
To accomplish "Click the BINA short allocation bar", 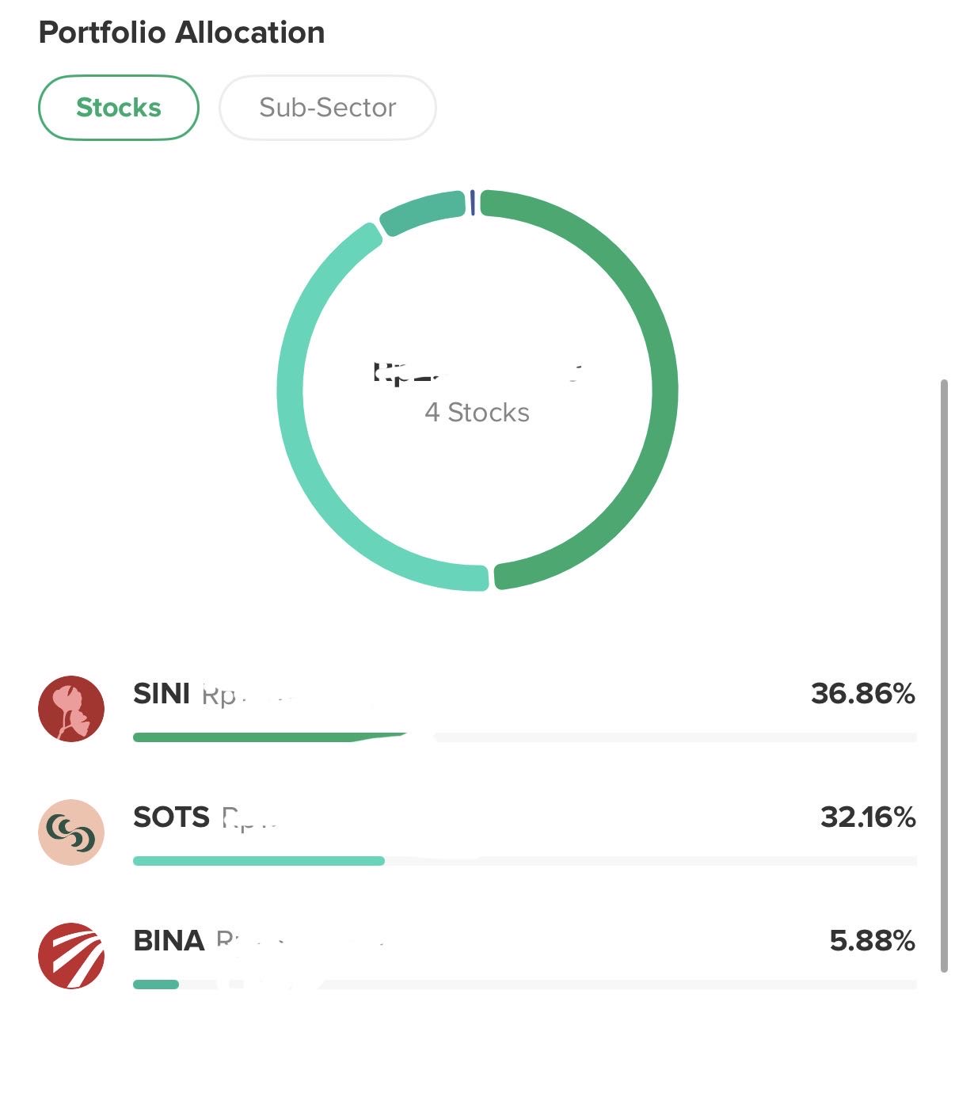I will tap(156, 985).
